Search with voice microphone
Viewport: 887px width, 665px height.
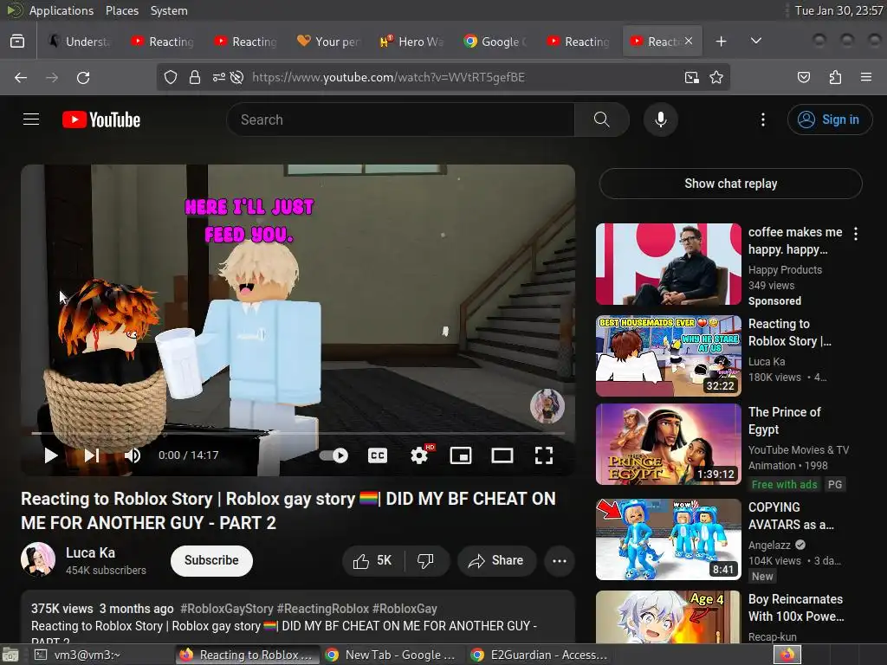(660, 119)
